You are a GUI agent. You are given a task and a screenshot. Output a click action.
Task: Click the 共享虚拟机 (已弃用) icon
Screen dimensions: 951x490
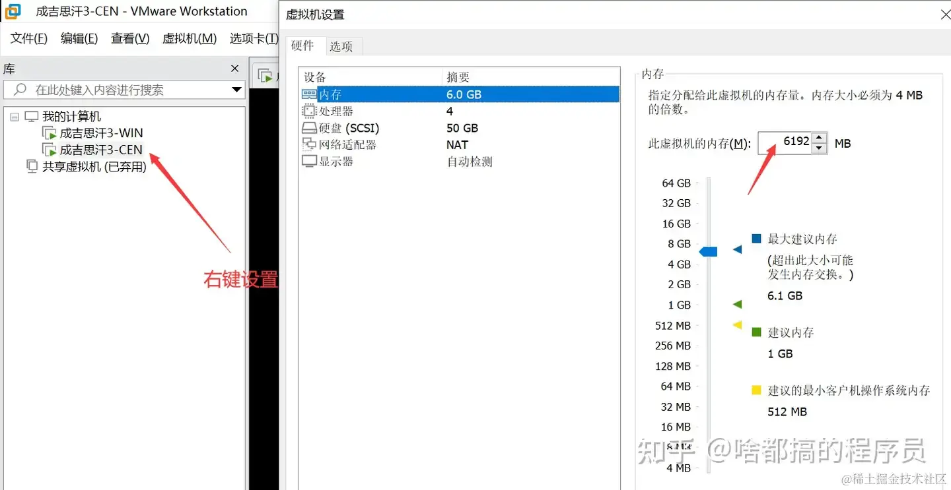click(32, 166)
